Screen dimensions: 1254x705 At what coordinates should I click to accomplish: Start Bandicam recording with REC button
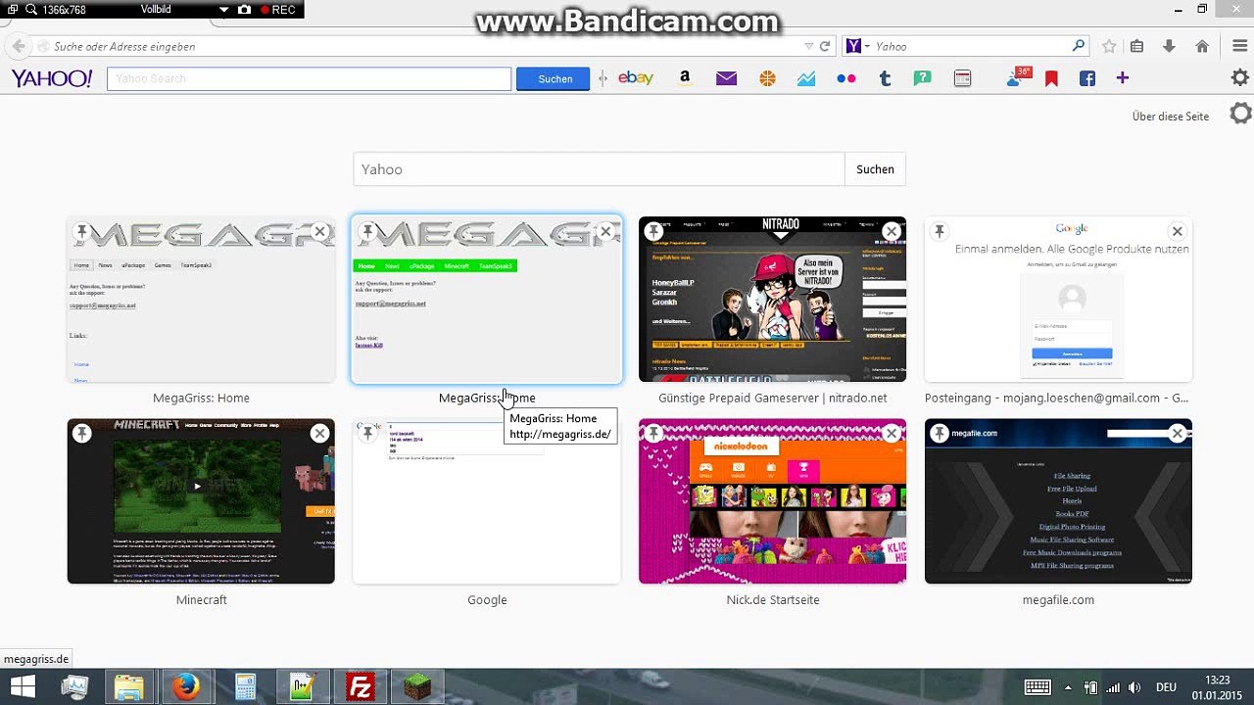click(x=278, y=10)
